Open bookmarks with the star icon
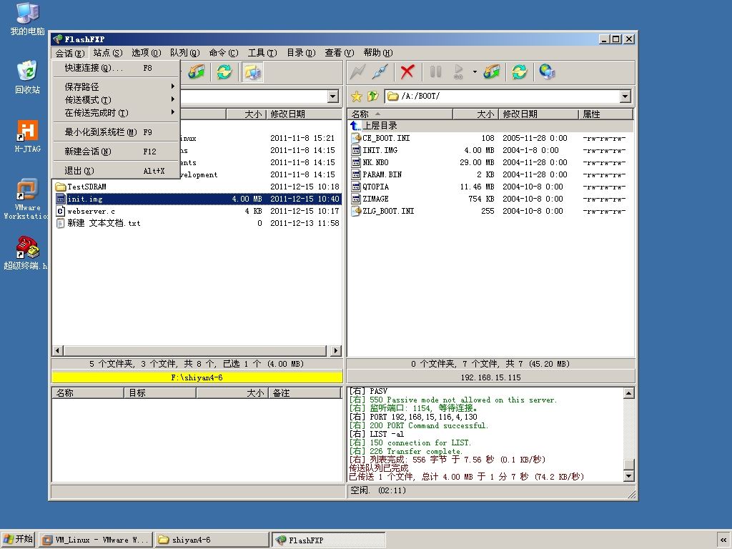 [357, 97]
